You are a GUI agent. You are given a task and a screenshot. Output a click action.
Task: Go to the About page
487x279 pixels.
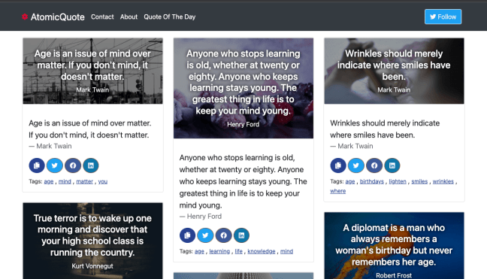point(129,17)
